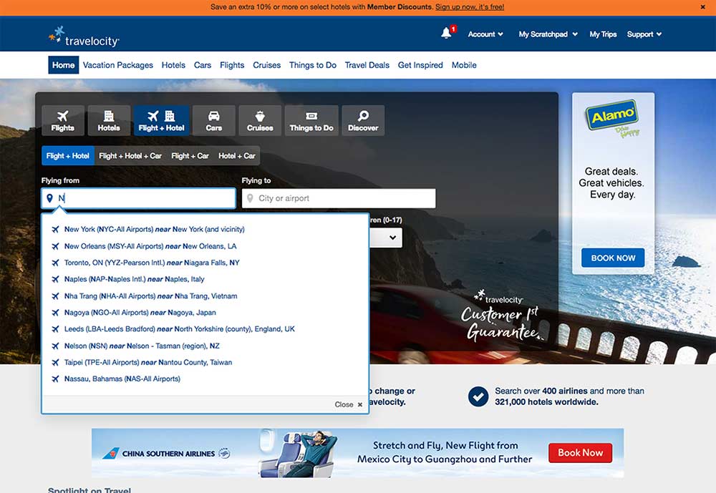
Task: Click the location pin in Flying to field
Action: point(250,198)
